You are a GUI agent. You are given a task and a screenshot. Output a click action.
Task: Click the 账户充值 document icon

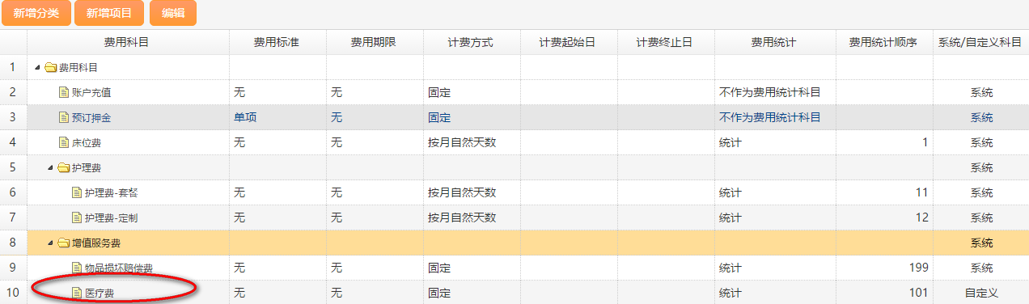(x=64, y=92)
